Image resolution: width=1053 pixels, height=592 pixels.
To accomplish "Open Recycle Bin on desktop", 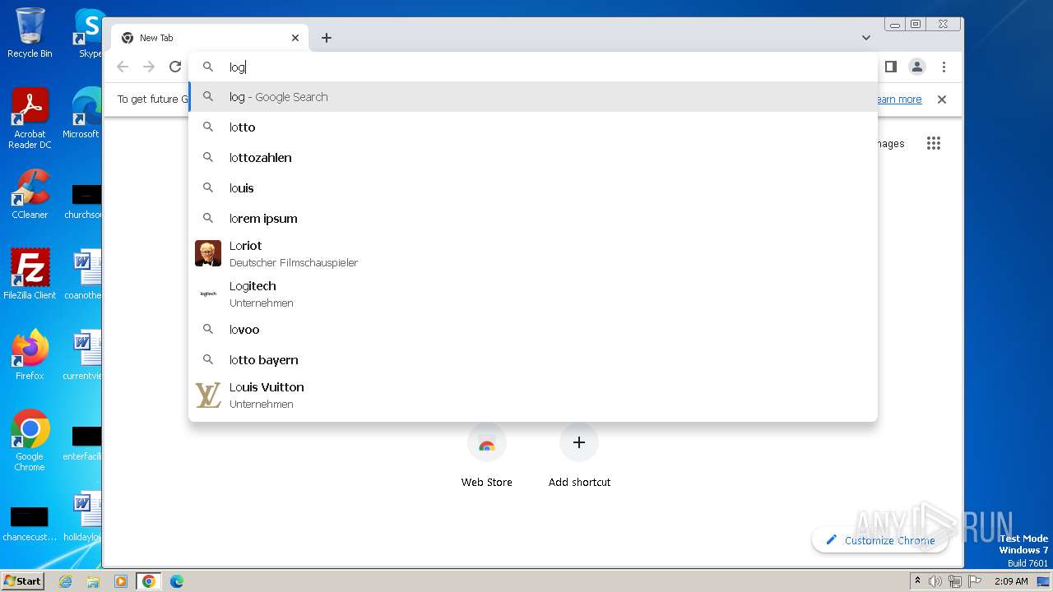I will 30,33.
